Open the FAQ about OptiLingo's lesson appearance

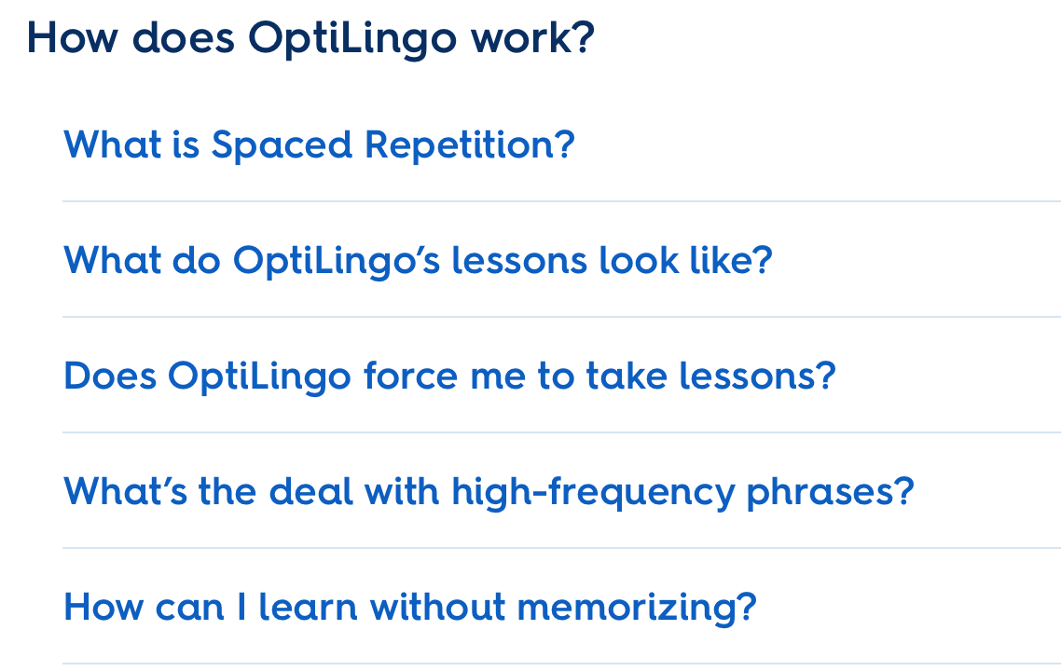click(418, 261)
